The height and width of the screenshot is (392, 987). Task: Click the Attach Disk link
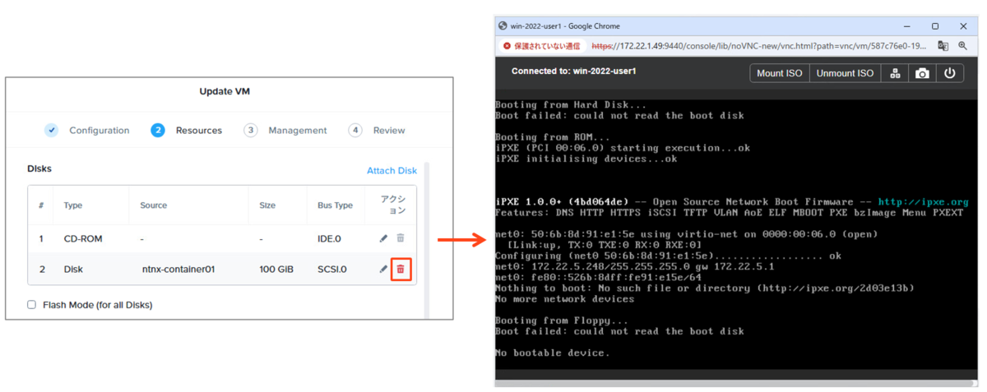coord(392,170)
